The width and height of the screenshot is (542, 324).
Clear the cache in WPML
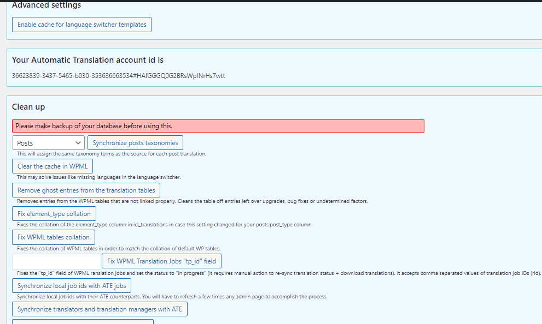click(x=53, y=166)
